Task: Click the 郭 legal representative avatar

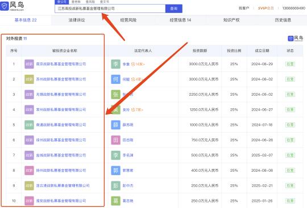Action: (x=116, y=171)
